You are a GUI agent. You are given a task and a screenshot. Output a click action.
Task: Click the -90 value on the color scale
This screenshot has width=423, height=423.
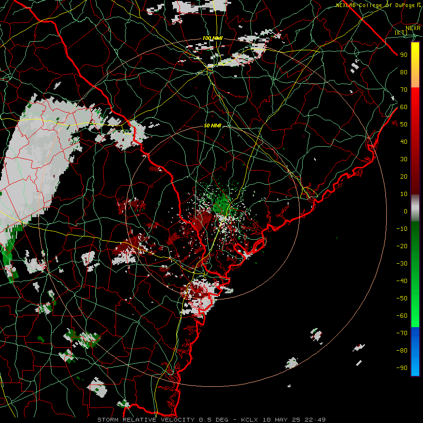click(x=402, y=368)
